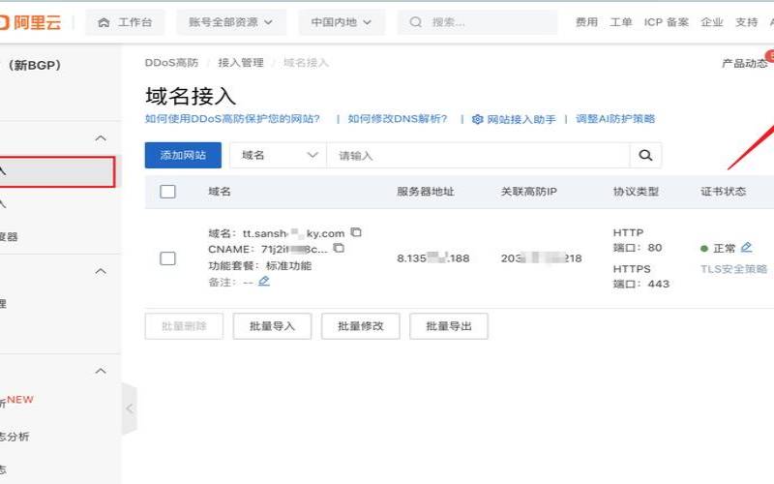The width and height of the screenshot is (774, 484).
Task: Click the 服务器地址 column header
Action: [426, 192]
